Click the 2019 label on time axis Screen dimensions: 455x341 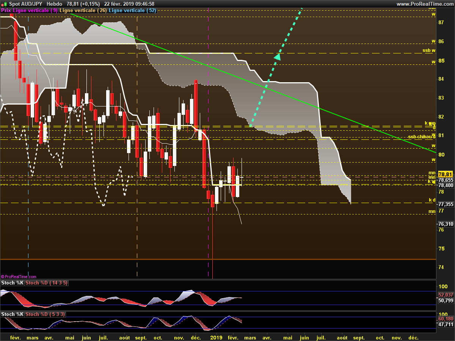tap(216, 338)
